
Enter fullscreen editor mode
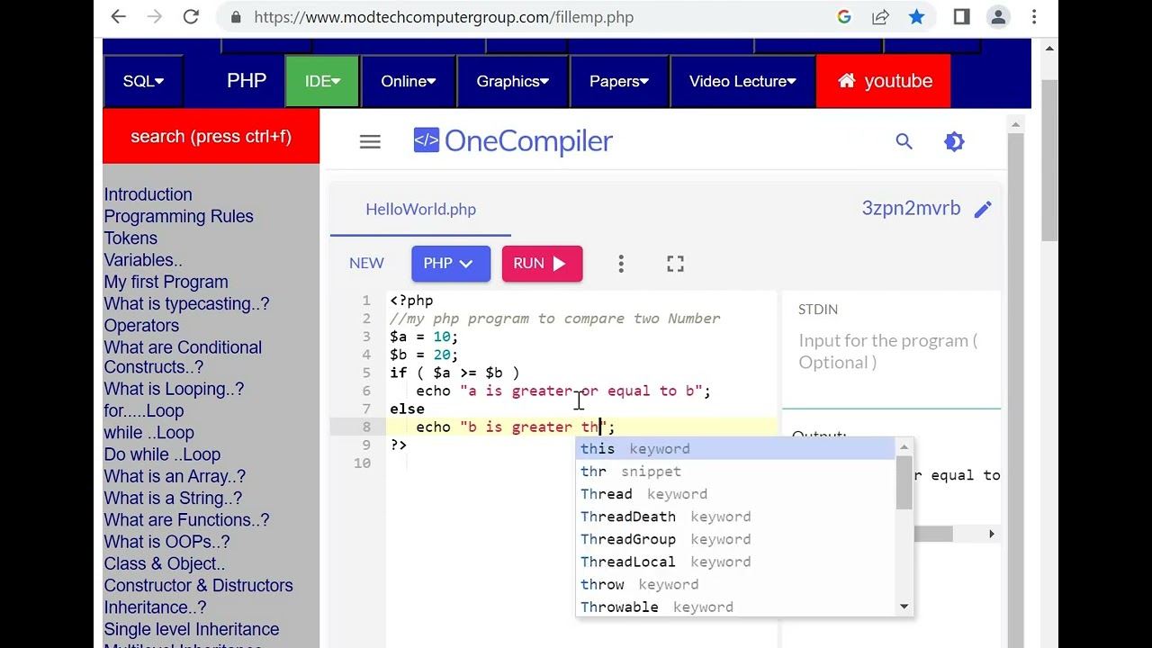676,264
